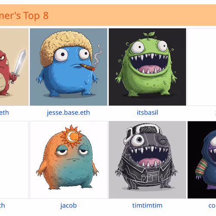The image size is (216, 216).
Task: Click the sword in red monster's hand
Action: coord(19,66)
